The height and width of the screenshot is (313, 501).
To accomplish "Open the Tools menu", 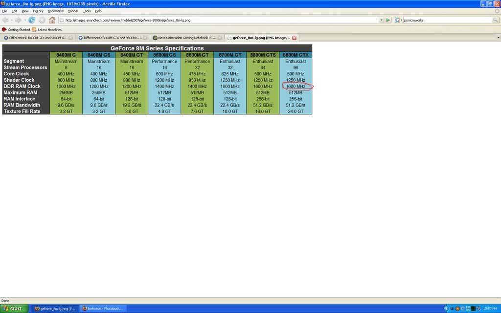I will [x=87, y=11].
